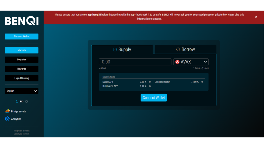Open the Markets page in sidebar

[x=22, y=50]
